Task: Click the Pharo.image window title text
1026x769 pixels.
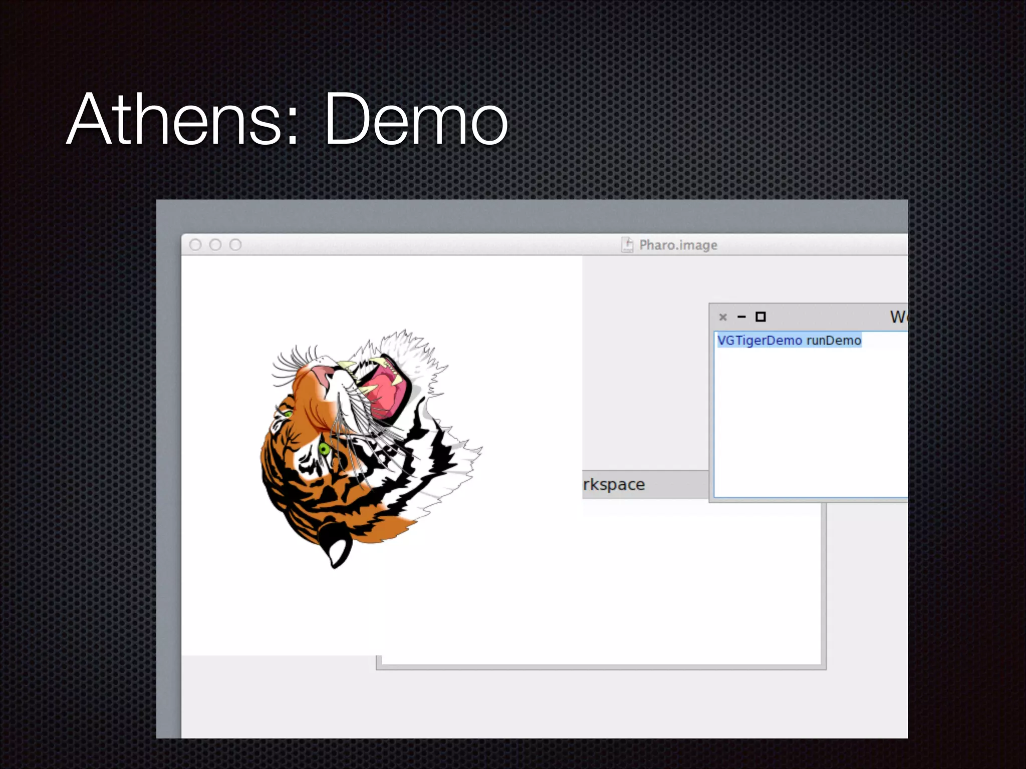Action: point(678,245)
